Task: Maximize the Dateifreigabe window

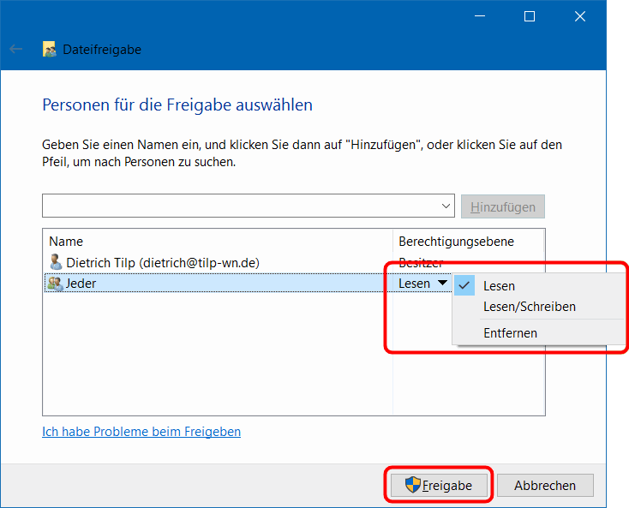Action: pyautogui.click(x=530, y=16)
